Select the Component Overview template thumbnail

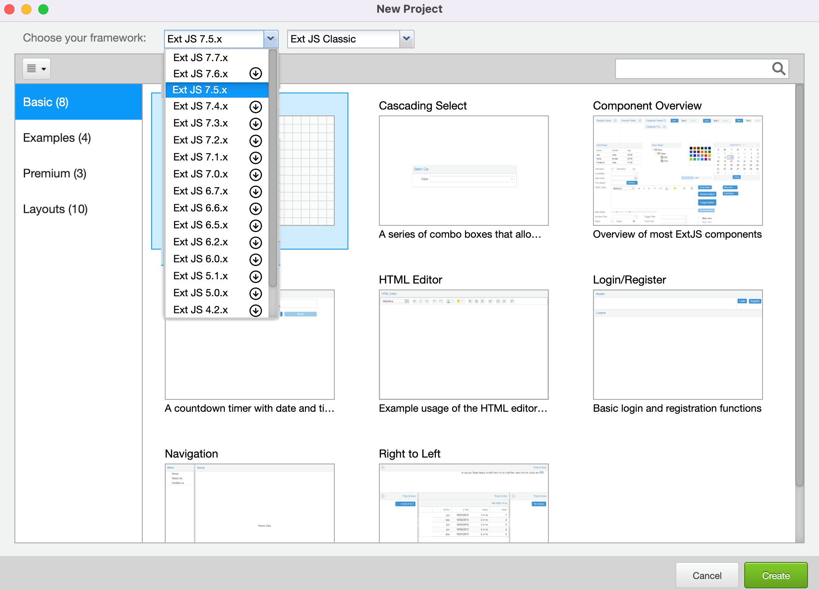pyautogui.click(x=678, y=171)
